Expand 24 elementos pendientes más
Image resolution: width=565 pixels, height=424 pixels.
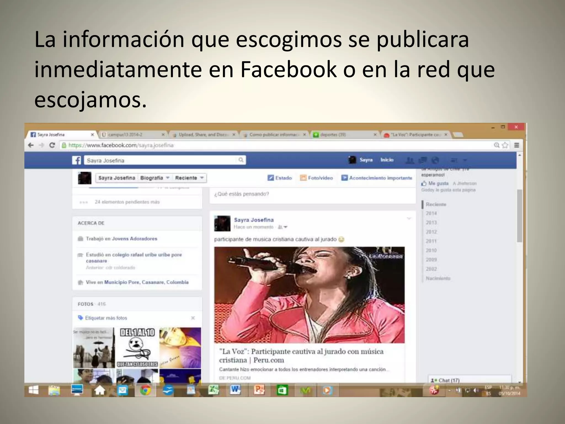127,202
